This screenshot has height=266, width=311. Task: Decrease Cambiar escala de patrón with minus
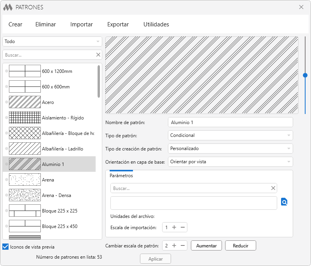[x=183, y=245]
